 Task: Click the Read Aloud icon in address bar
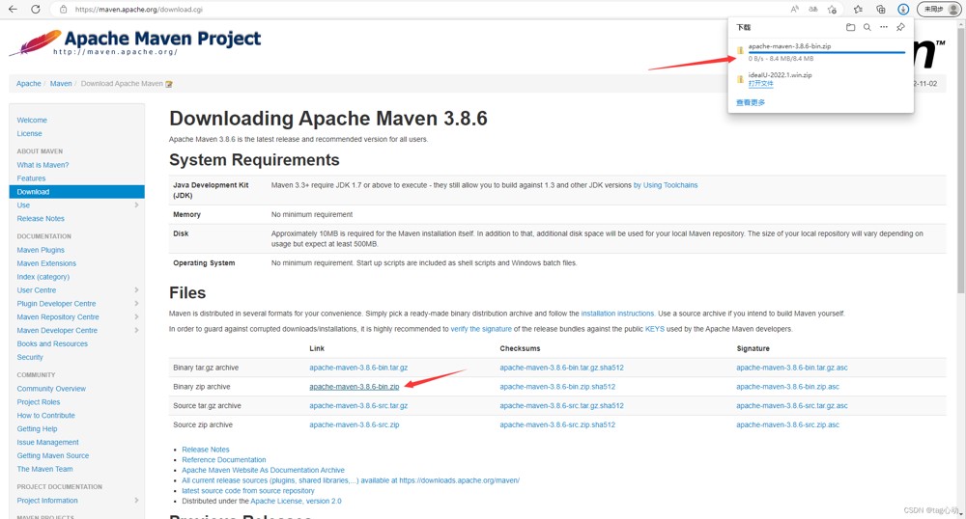tap(795, 10)
